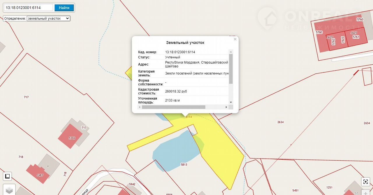Click the popup horizontal scrollbar thumb
Screen dimensions: 373x195
click(x=173, y=107)
